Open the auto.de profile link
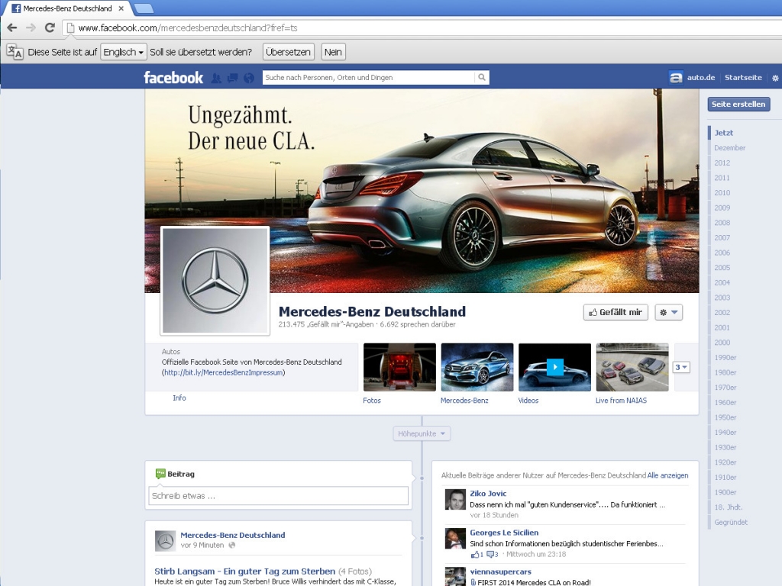The width and height of the screenshot is (782, 586). coord(701,78)
